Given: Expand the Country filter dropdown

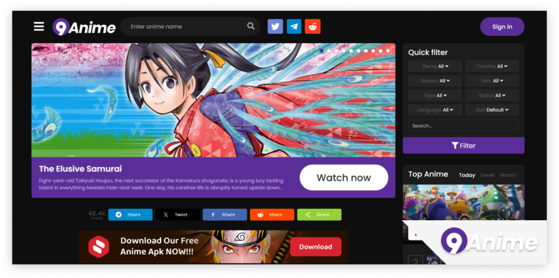Looking at the screenshot, I should pos(492,66).
